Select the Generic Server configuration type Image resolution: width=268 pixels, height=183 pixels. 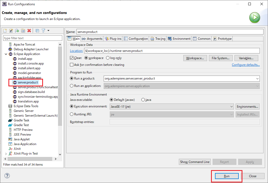pos(23,111)
